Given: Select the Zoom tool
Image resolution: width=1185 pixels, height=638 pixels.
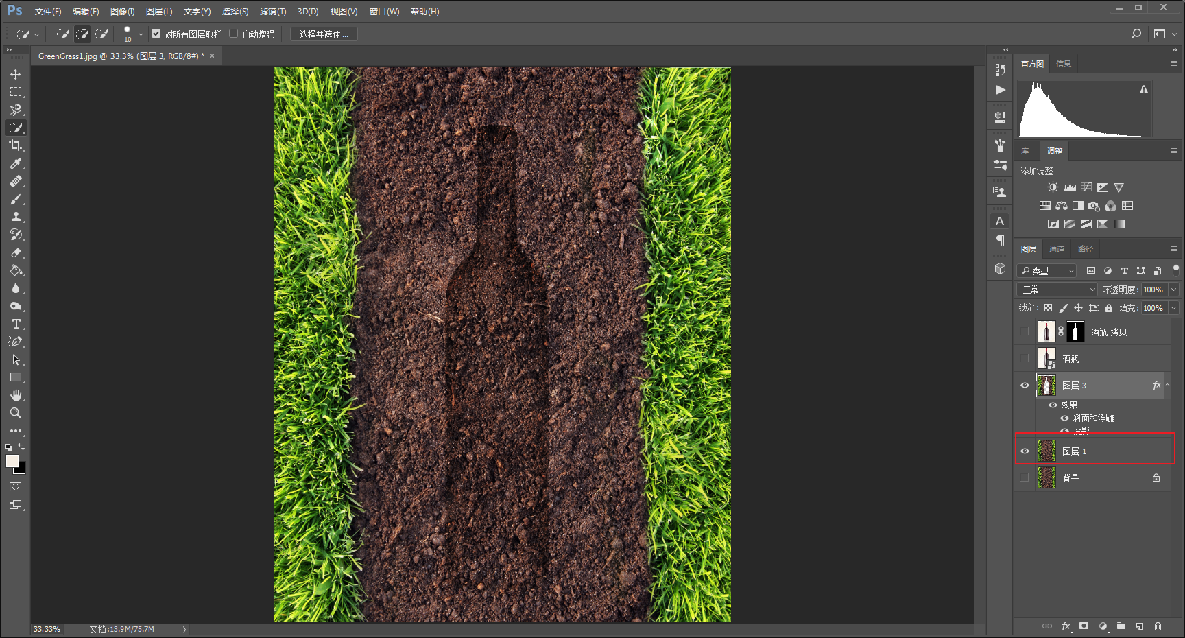Looking at the screenshot, I should tap(15, 413).
